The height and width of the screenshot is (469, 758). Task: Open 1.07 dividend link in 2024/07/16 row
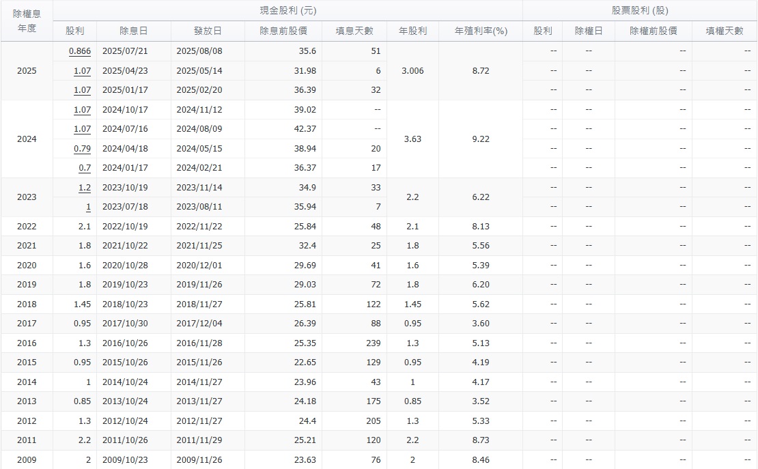pos(82,129)
